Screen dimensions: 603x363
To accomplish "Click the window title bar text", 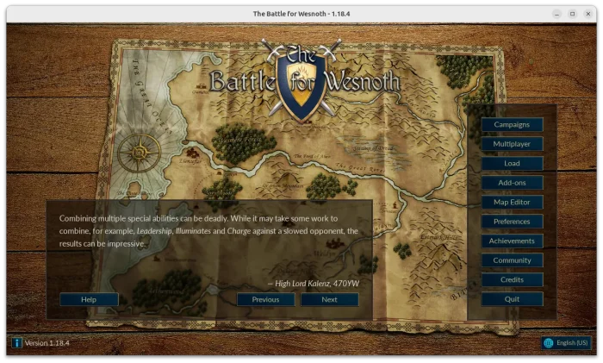I will point(301,14).
